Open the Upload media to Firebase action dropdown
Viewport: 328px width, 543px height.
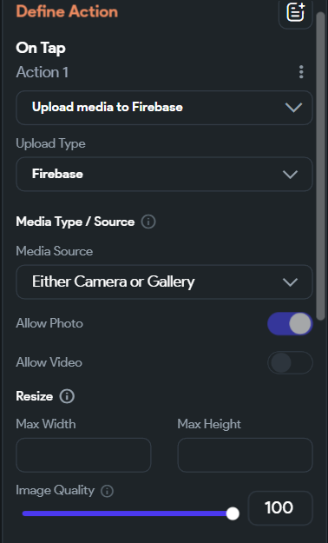click(x=164, y=108)
